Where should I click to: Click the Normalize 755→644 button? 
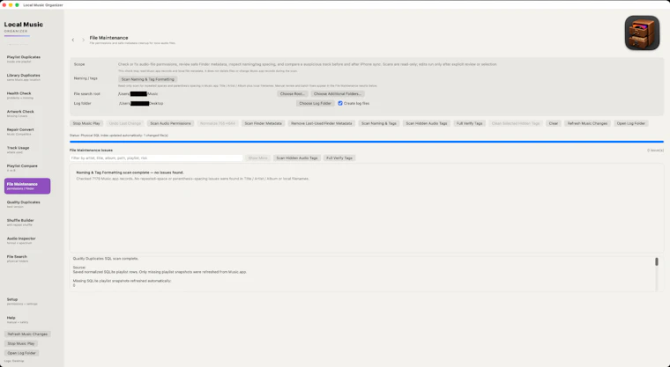coord(218,123)
